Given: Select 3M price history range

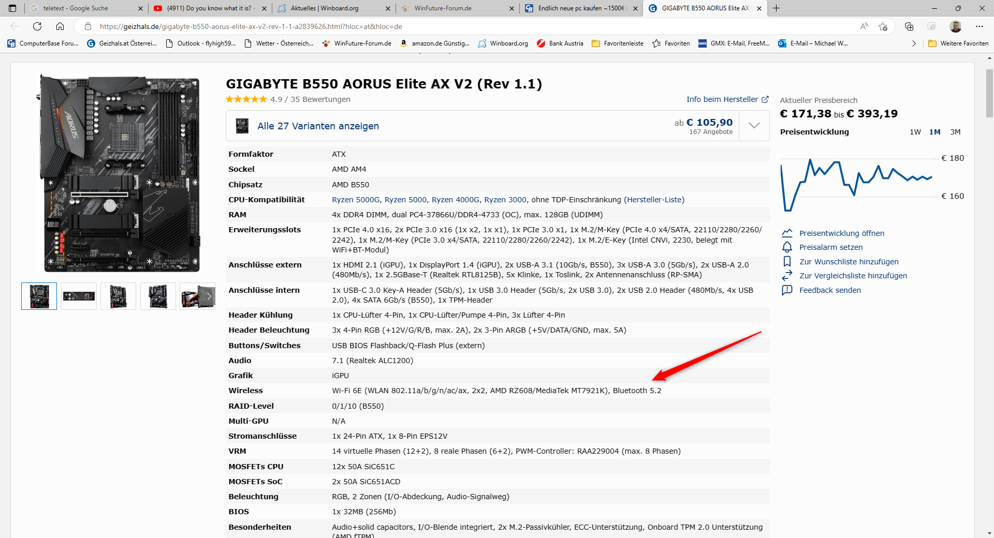Looking at the screenshot, I should (955, 132).
